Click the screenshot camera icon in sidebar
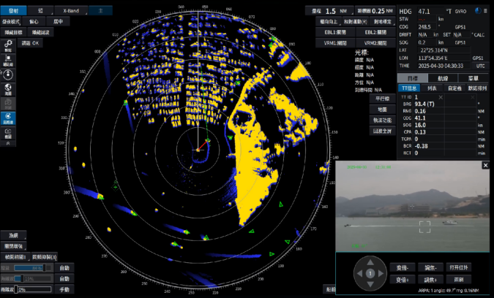Image resolution: width=494 pixels, height=298 pixels. [8, 132]
